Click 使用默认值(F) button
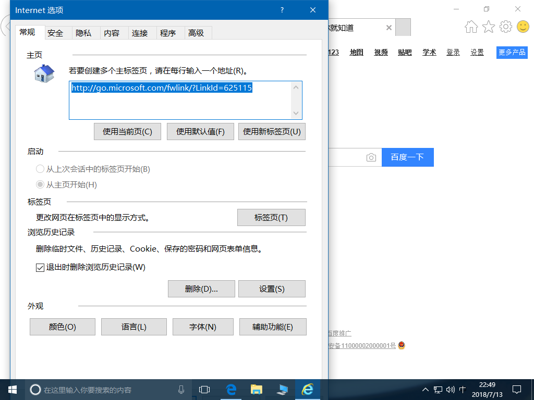The image size is (534, 400). 200,132
